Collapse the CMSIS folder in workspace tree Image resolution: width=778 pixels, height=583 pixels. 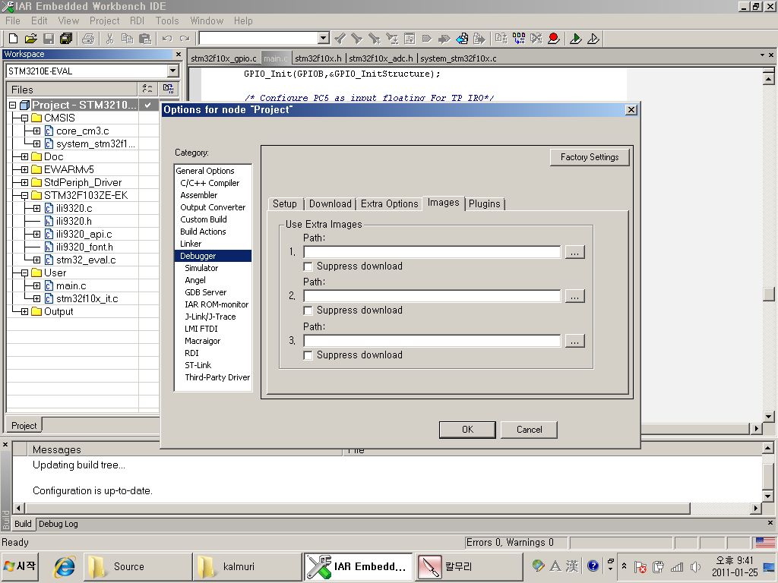tap(24, 118)
